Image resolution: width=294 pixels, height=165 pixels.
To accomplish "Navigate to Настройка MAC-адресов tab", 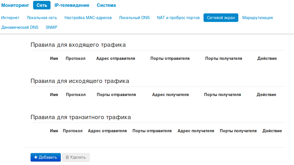I will [x=88, y=18].
